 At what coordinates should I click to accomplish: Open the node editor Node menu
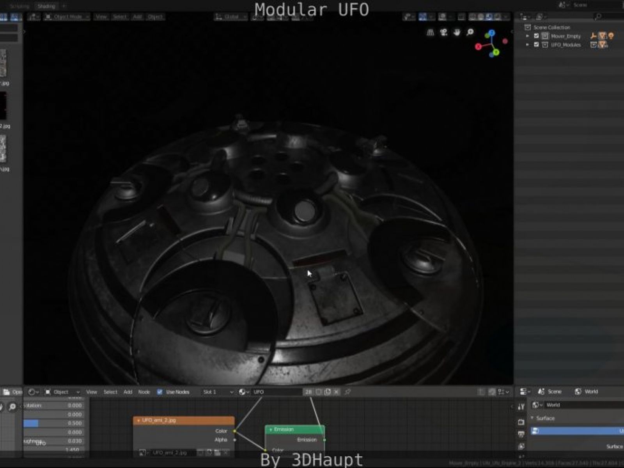(144, 392)
